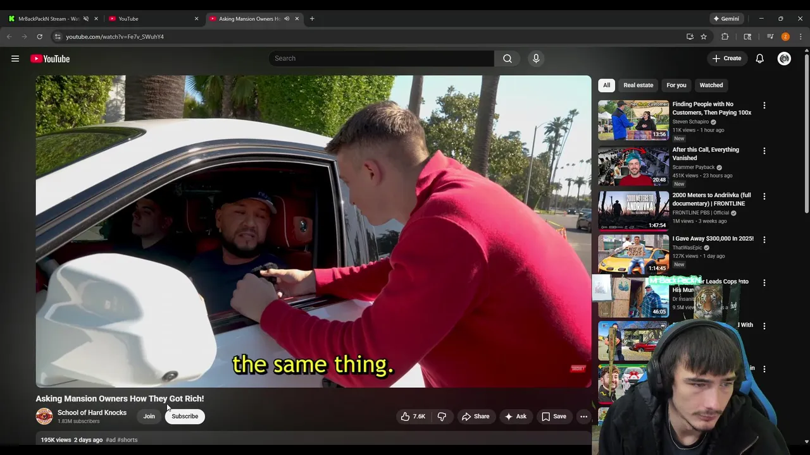Open the Chrome profile icon
The width and height of the screenshot is (810, 455).
[785, 37]
